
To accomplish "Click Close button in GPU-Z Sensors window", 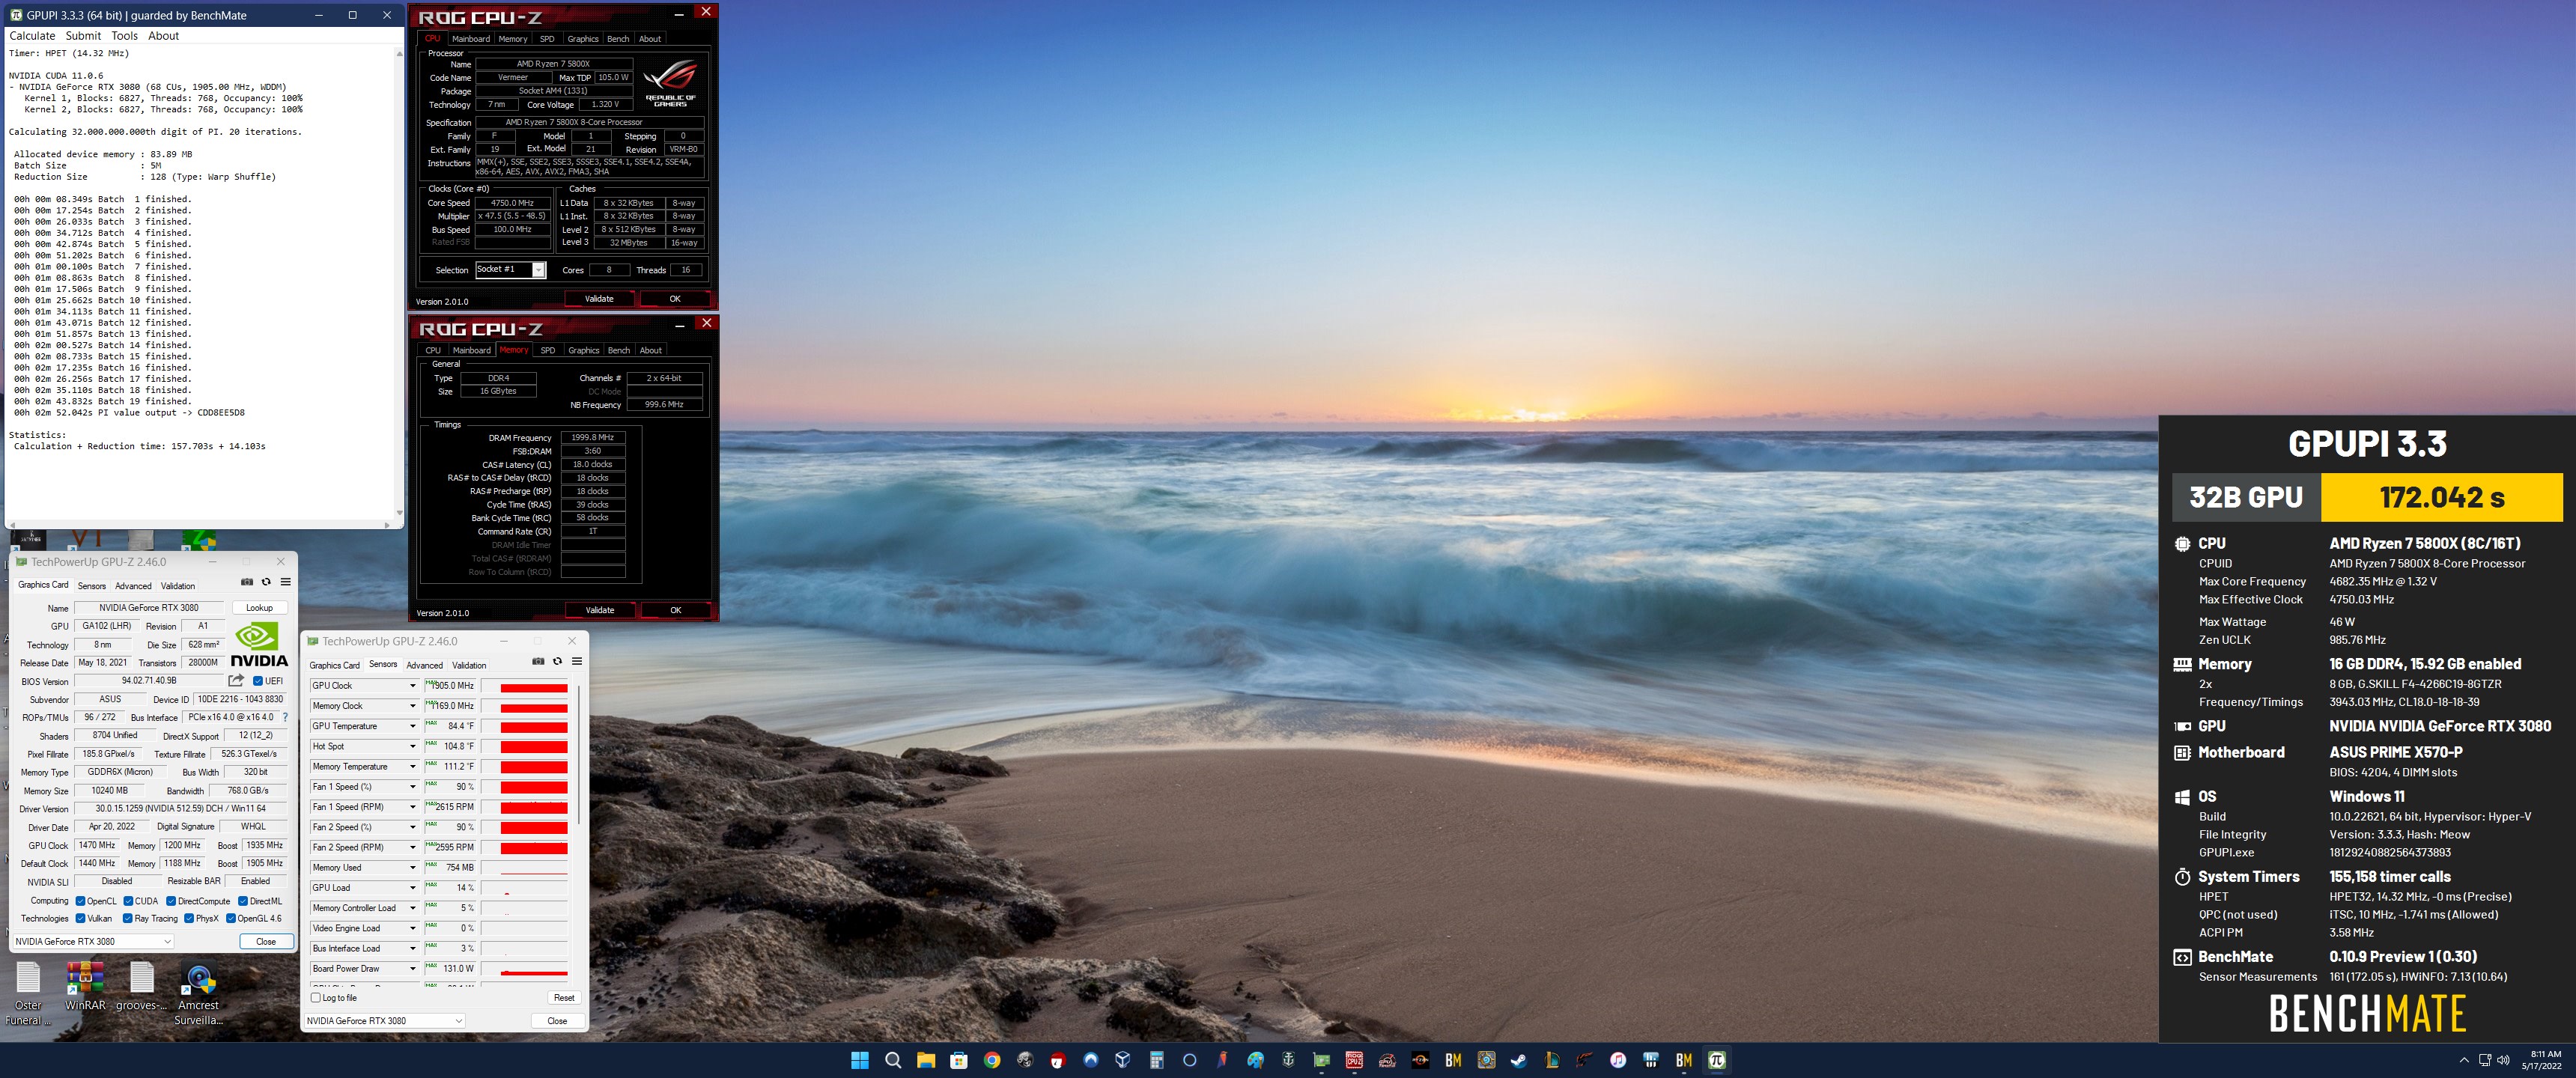I will point(557,1021).
